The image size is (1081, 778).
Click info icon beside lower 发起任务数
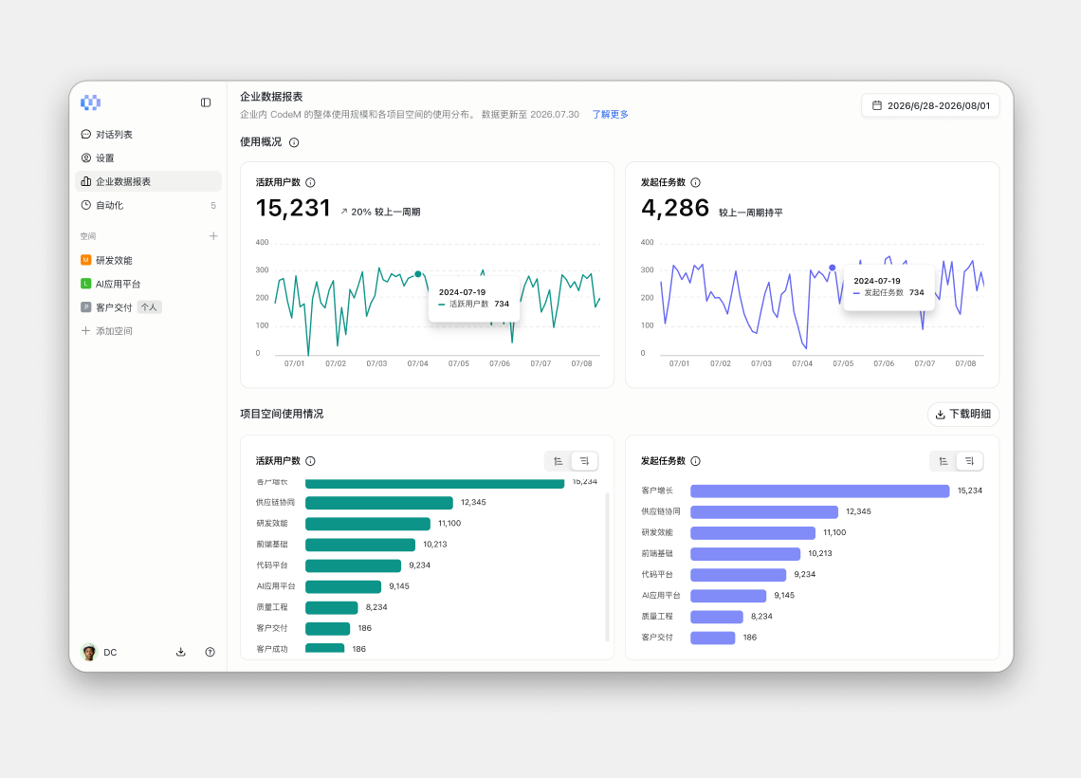click(x=696, y=461)
